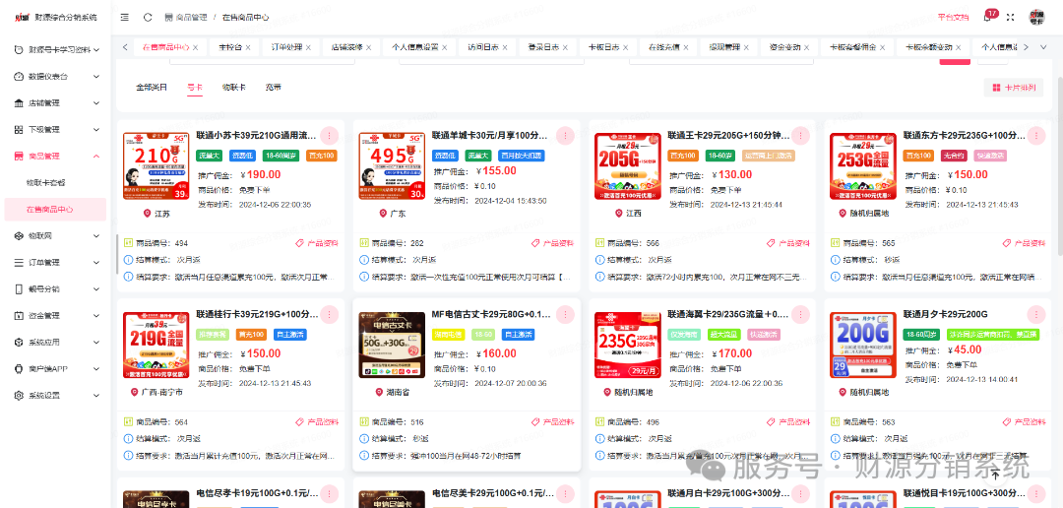
Task: Click the 商品管理 breadcrumb
Action: point(185,17)
